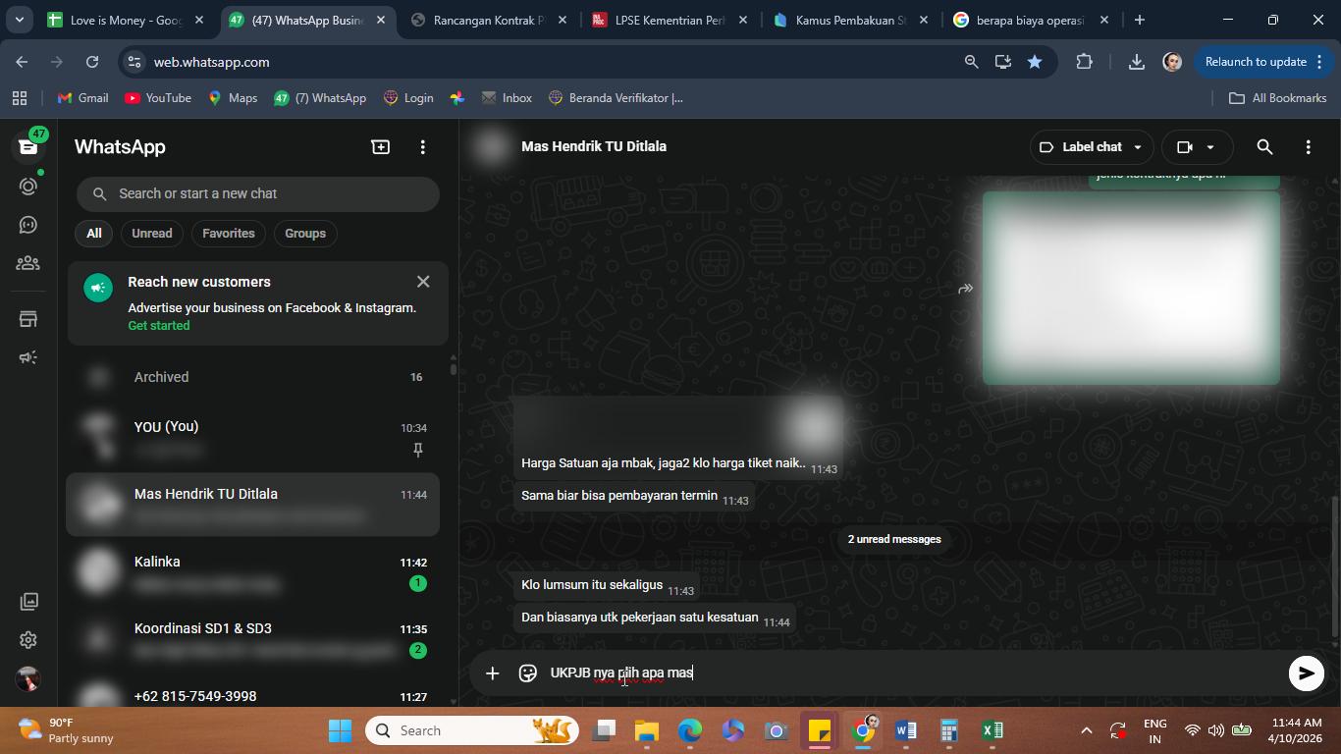
Task: Open the Beranda Verifikator bookmark
Action: [x=616, y=98]
